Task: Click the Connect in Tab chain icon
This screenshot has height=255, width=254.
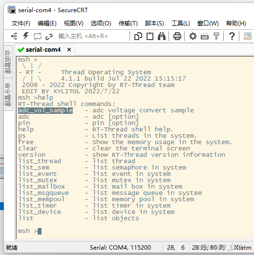Action: point(49,37)
